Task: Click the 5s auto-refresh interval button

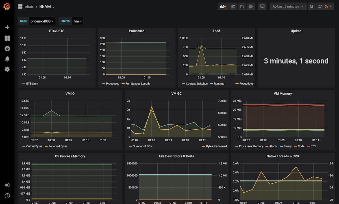Action: 328,6
